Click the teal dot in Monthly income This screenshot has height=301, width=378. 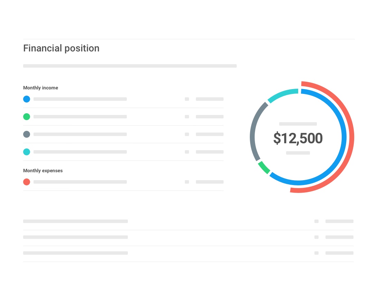coord(27,152)
